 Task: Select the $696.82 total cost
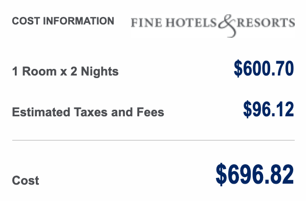pos(255,175)
